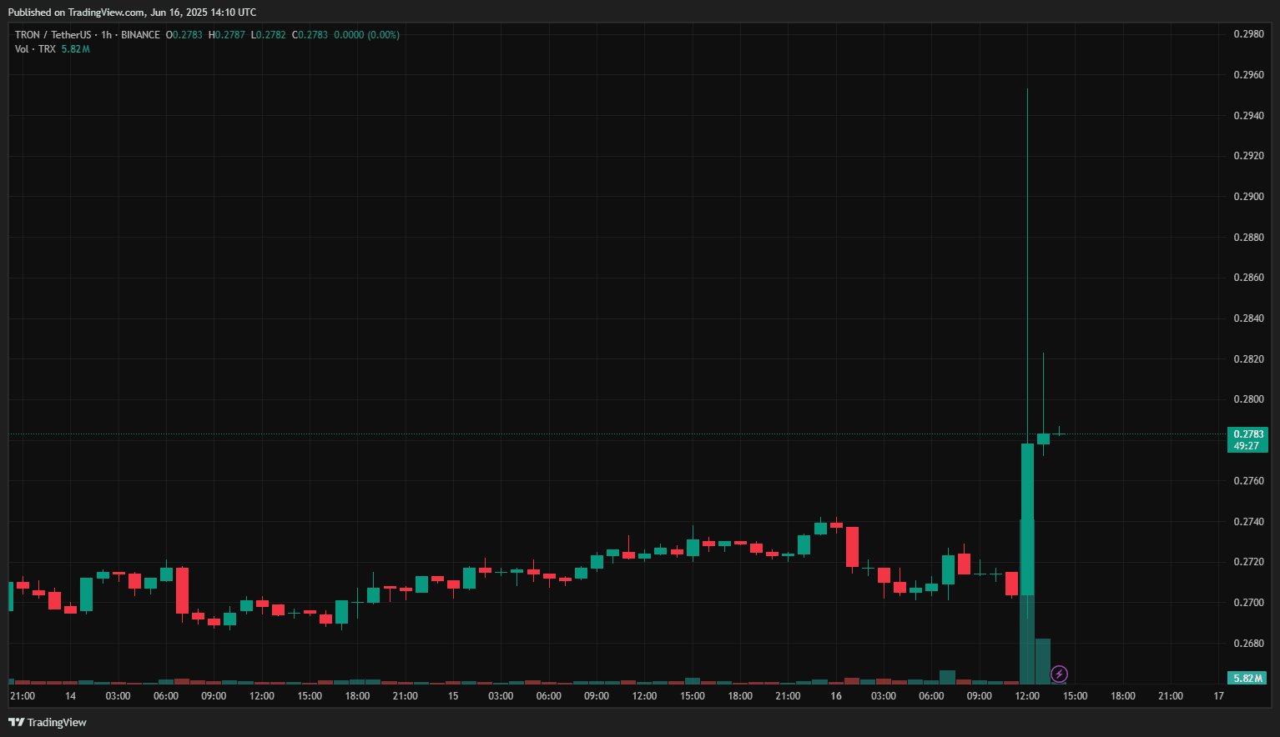Open the BINANCE exchange label in the legend
This screenshot has width=1280, height=737.
coord(140,34)
